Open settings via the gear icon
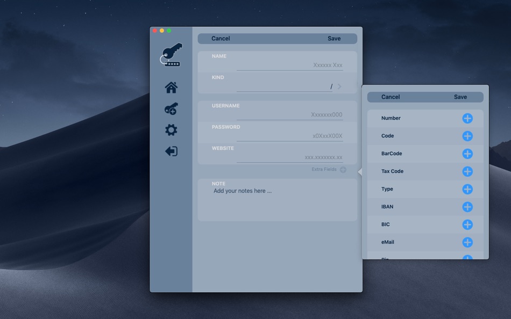The image size is (511, 319). (171, 130)
